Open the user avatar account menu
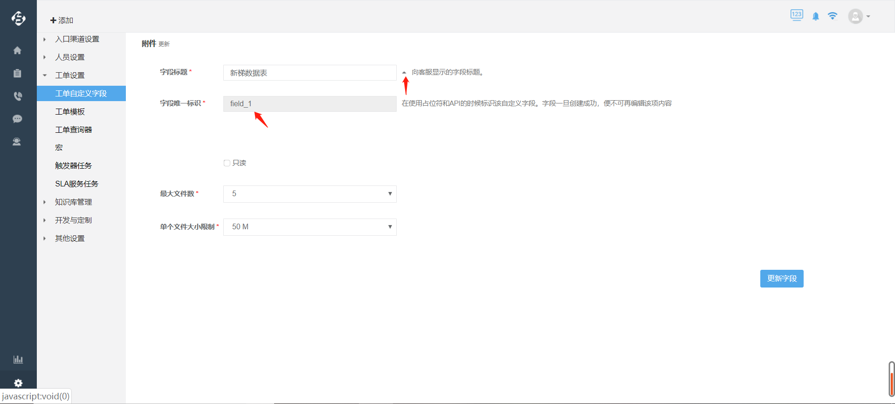 click(x=858, y=16)
